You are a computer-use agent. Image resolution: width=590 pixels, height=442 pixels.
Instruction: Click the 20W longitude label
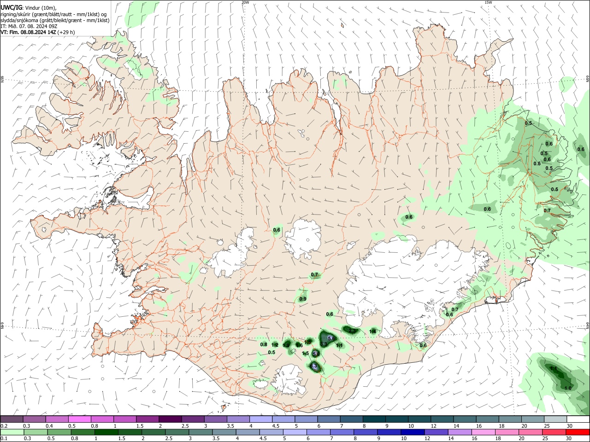pos(245,2)
